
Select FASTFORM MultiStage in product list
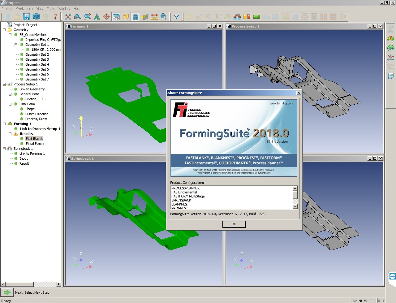click(x=188, y=196)
